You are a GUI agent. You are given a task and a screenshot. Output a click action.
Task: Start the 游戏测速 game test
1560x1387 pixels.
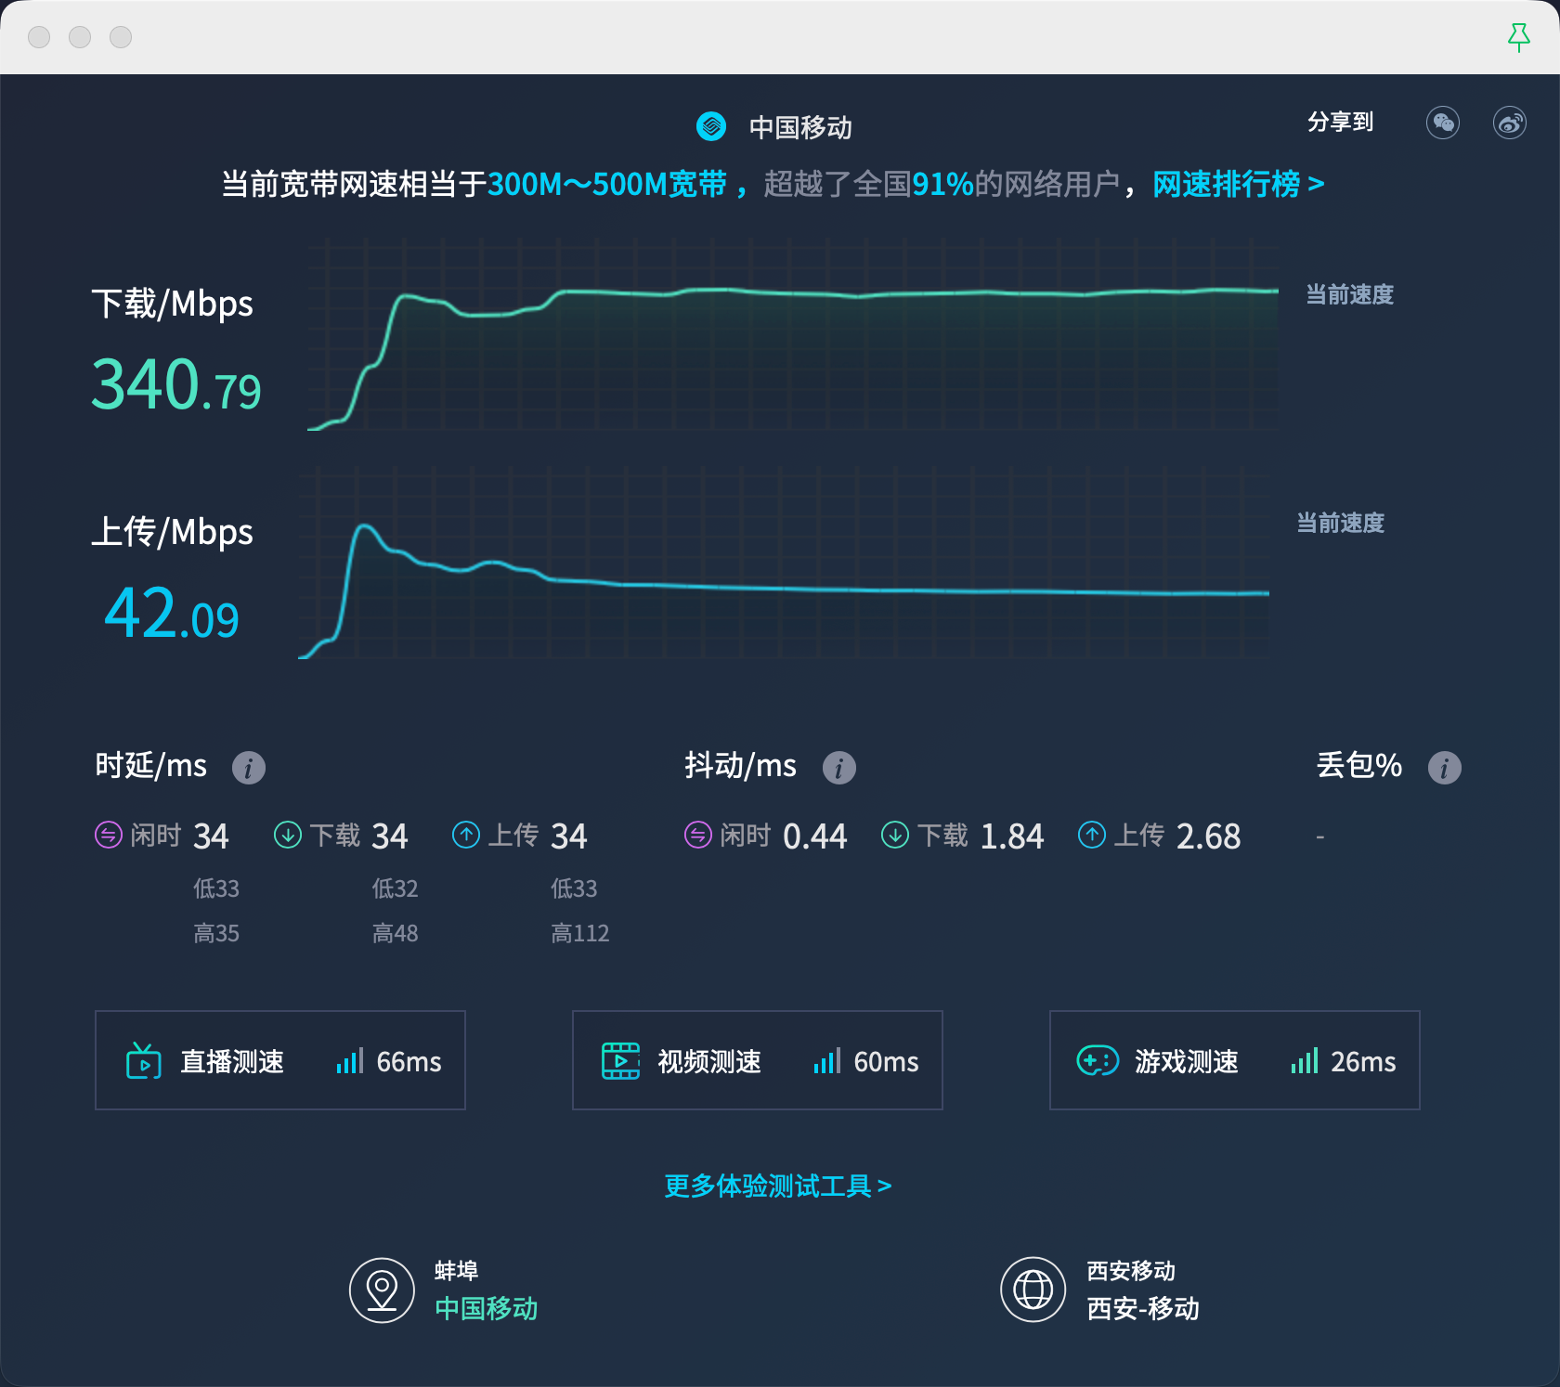[1234, 1060]
